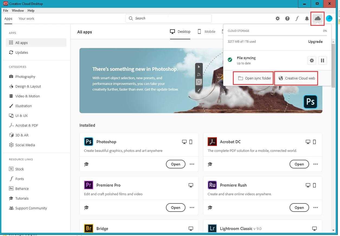Open the Fonts f icon in top bar
Viewport: 340px width, 236px height.
tap(297, 18)
